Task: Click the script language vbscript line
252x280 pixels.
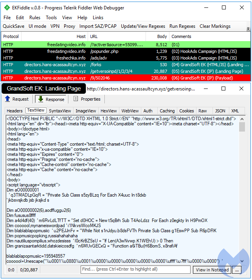Action: point(33,185)
